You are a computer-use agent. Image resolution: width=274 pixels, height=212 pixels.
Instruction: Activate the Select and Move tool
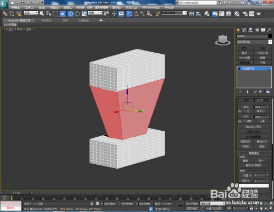pyautogui.click(x=71, y=14)
